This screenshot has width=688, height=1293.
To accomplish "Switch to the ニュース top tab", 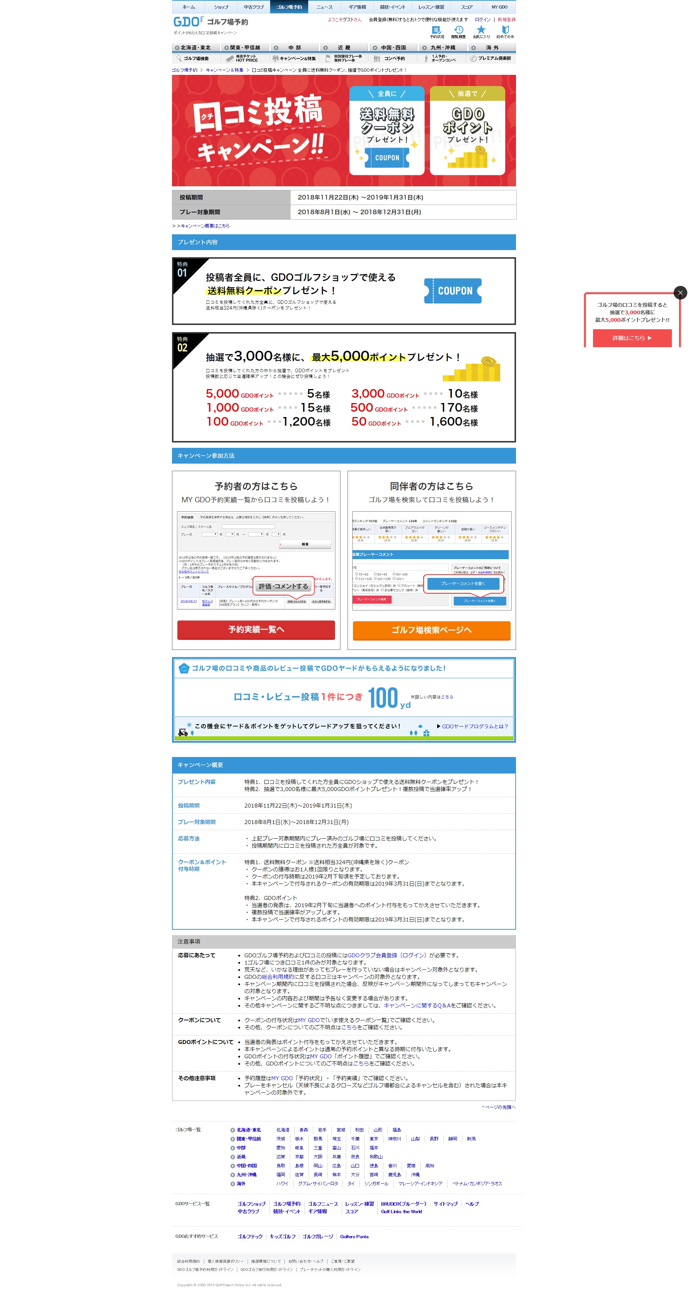I will coord(324,7).
